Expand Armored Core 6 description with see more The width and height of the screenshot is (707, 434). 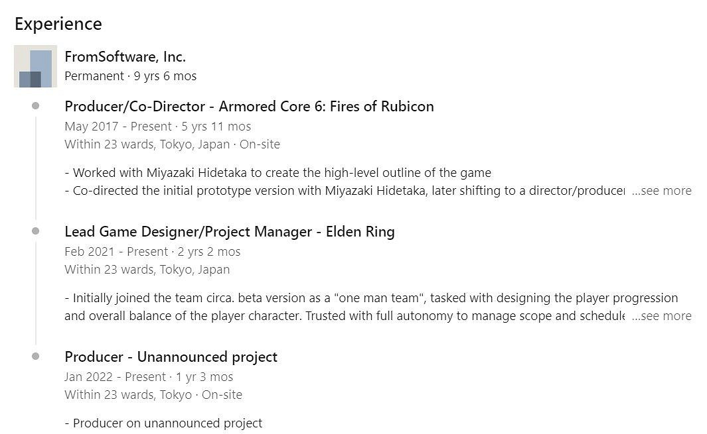coord(662,191)
